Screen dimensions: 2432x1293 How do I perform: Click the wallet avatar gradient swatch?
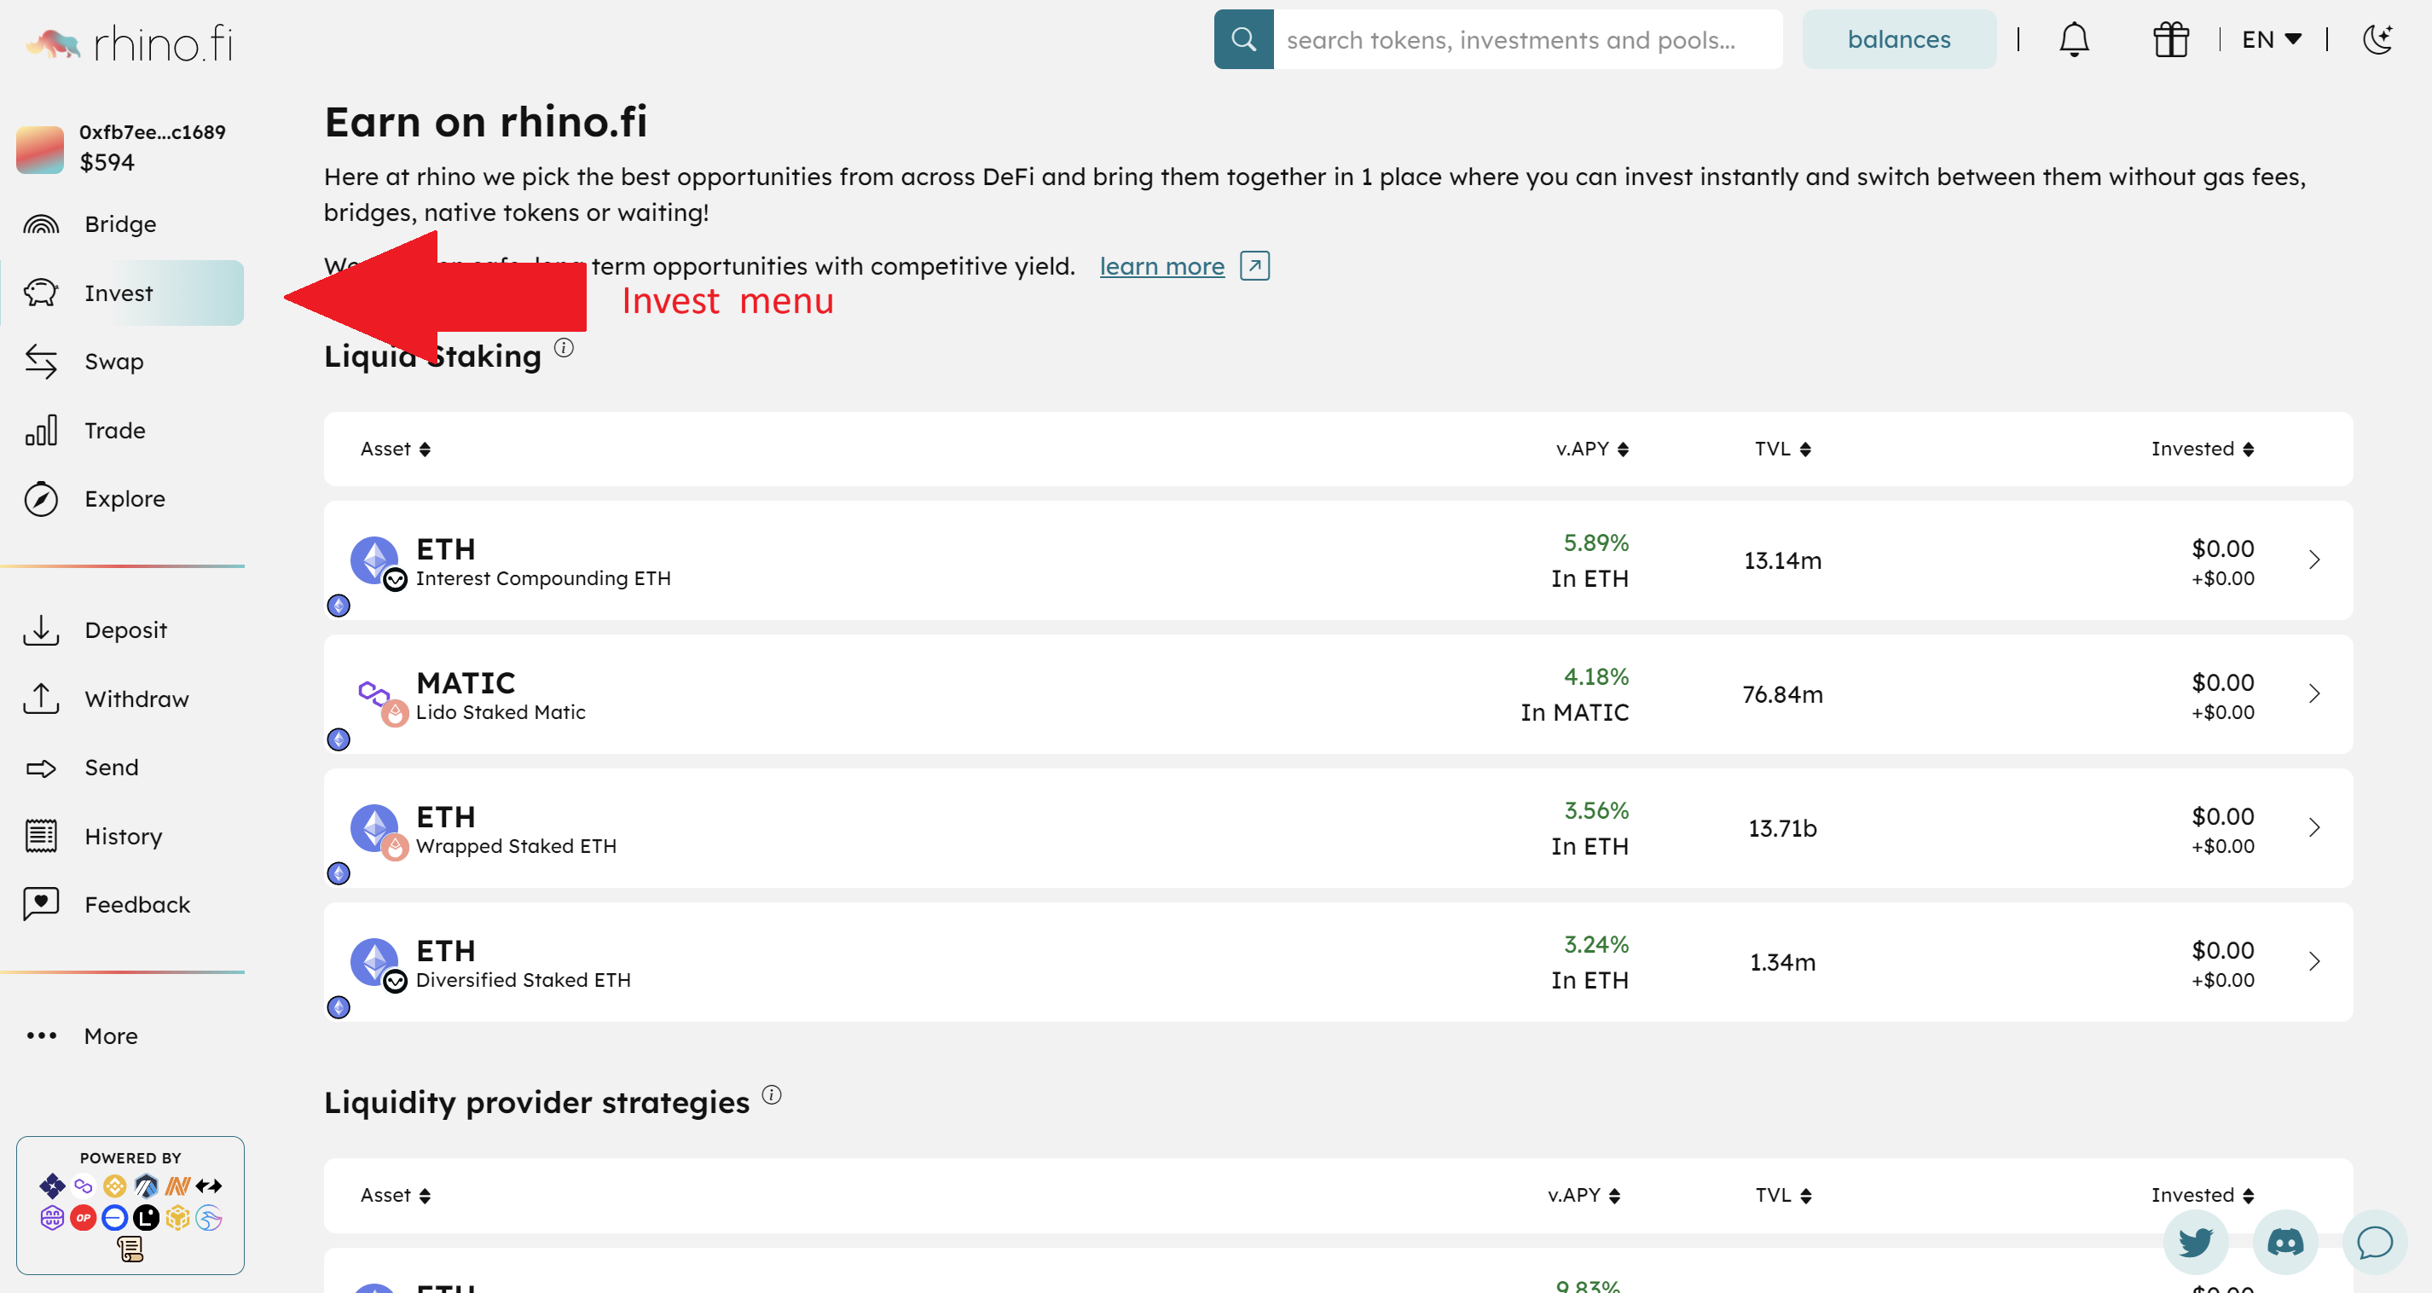[39, 149]
